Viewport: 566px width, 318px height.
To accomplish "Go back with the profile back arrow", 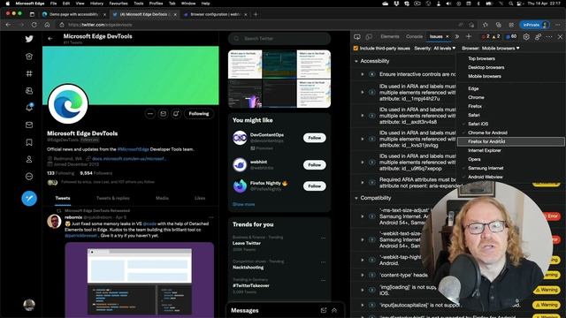I will (50, 38).
